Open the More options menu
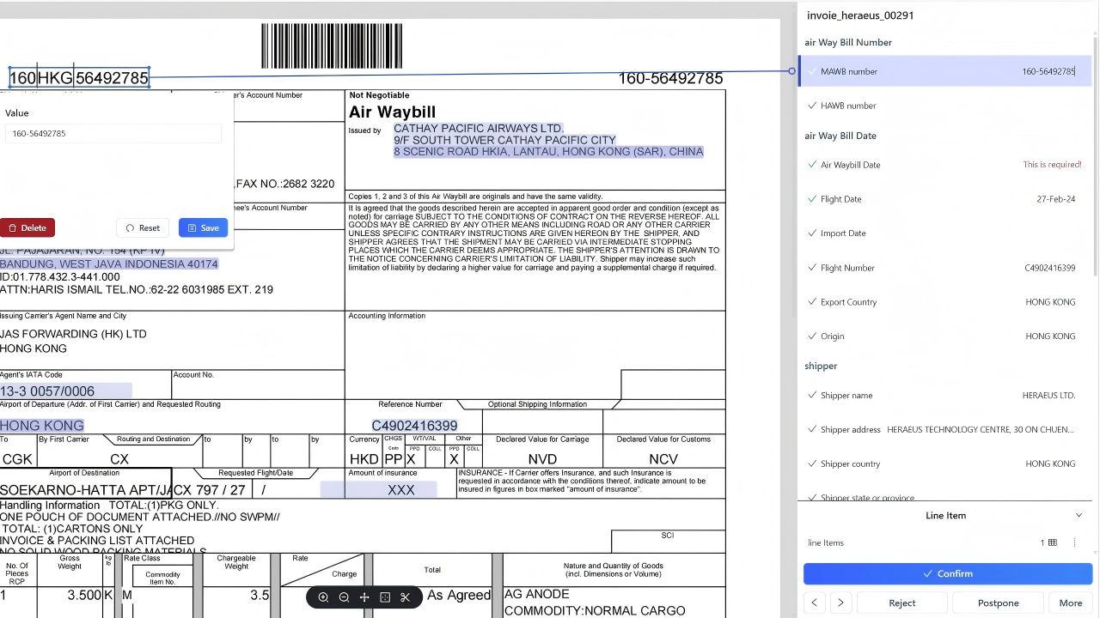This screenshot has width=1100, height=618. [x=1071, y=603]
